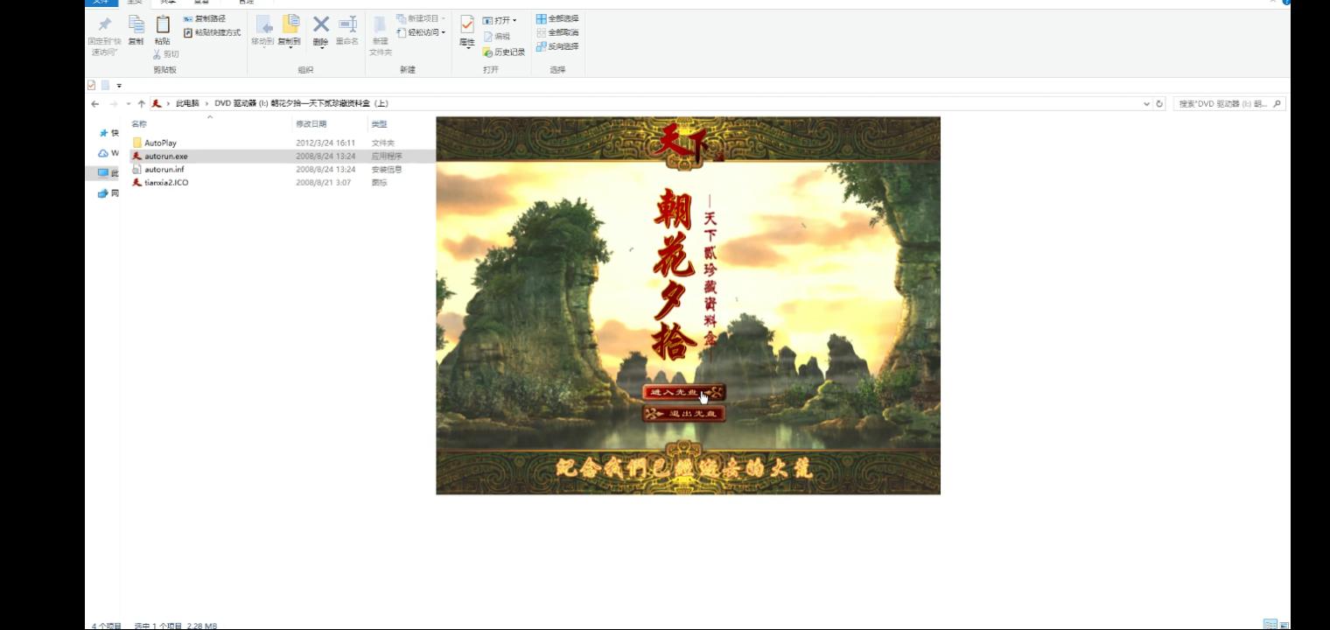Click the tianxia2.ICO file icon
The width and height of the screenshot is (1330, 630).
coord(136,182)
